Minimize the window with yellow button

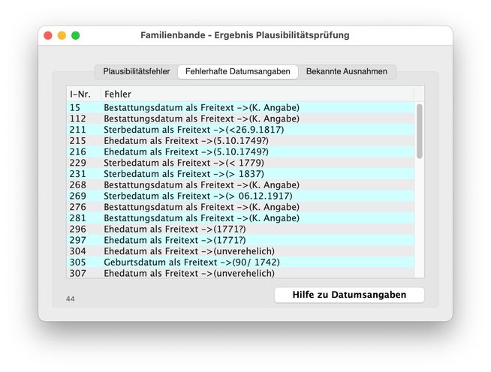click(x=62, y=35)
